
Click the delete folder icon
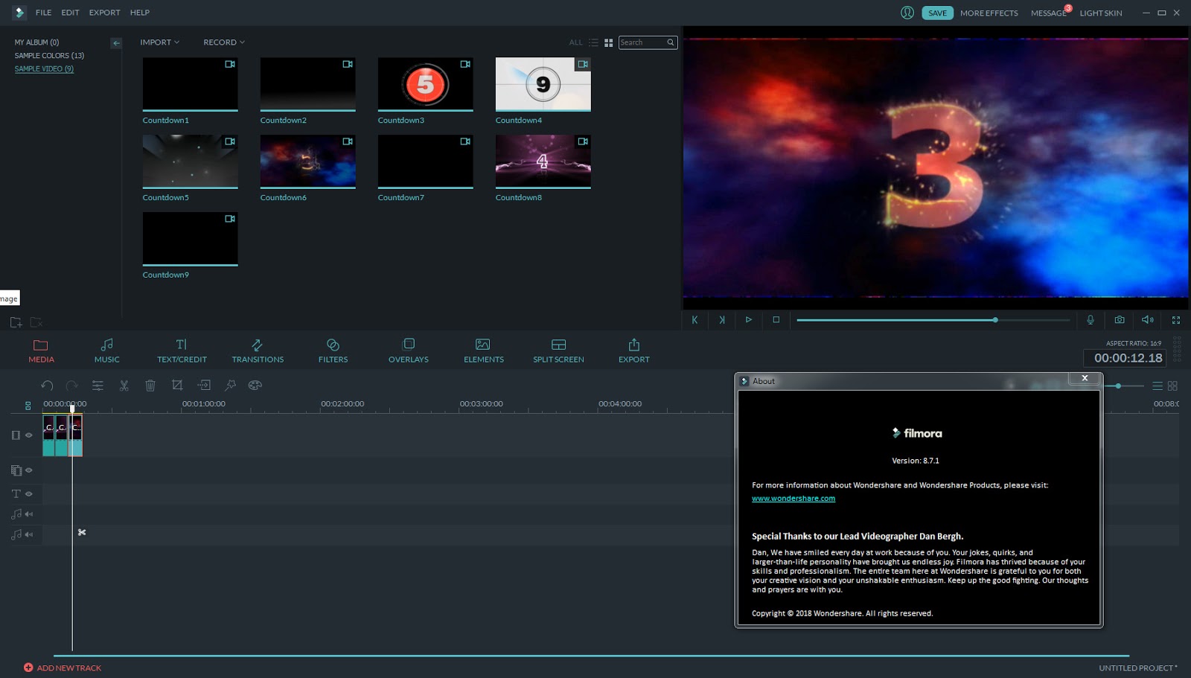[36, 322]
